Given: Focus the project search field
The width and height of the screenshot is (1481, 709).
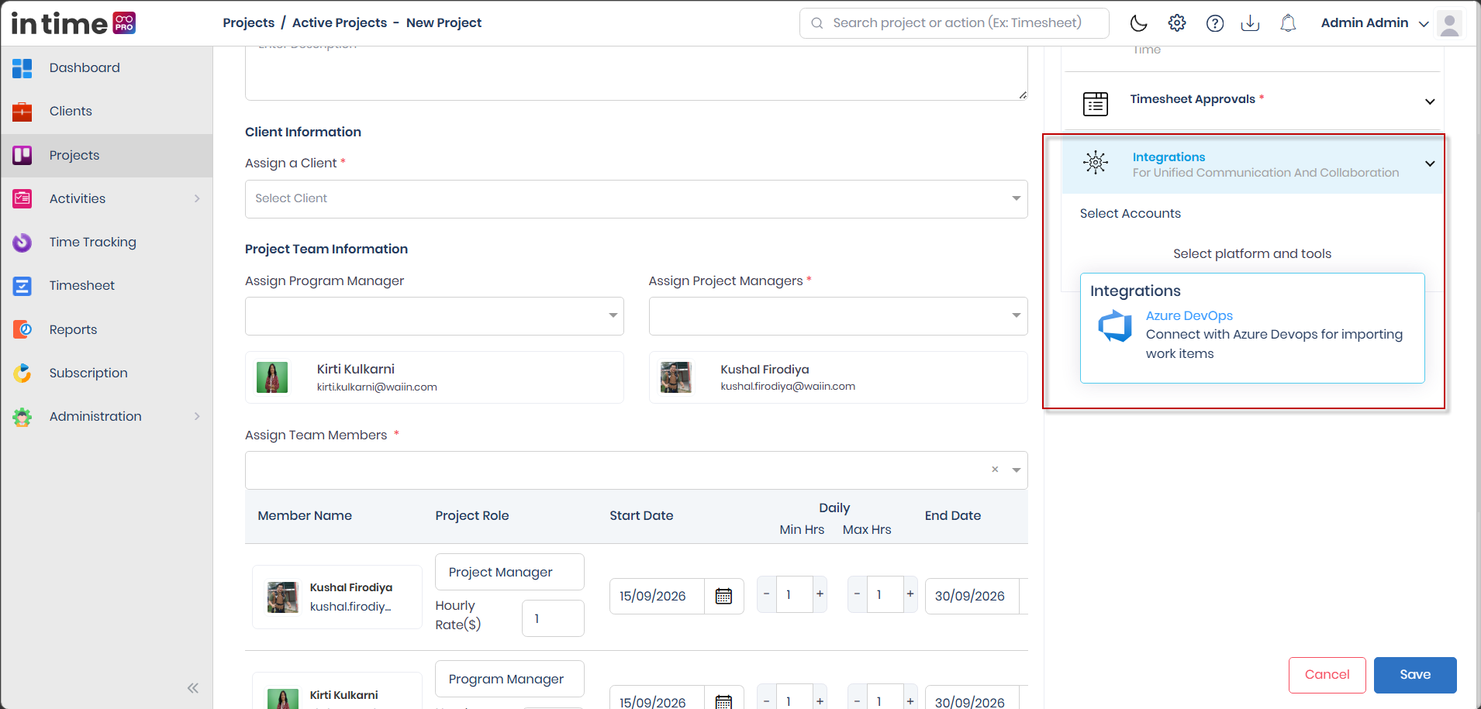Looking at the screenshot, I should [955, 23].
